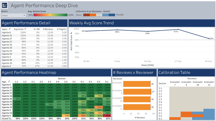Click sort icon next to Avg Score header

(25, 29)
